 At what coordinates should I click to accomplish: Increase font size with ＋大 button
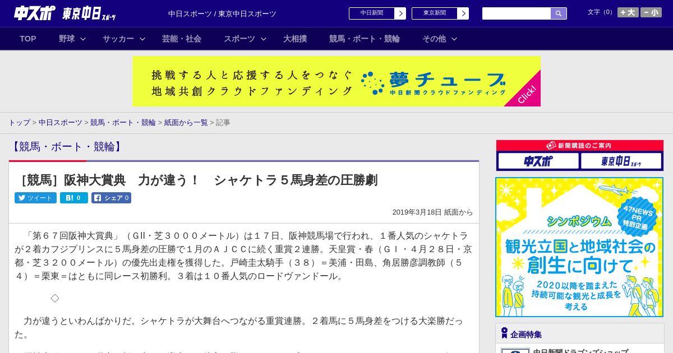[x=628, y=12]
